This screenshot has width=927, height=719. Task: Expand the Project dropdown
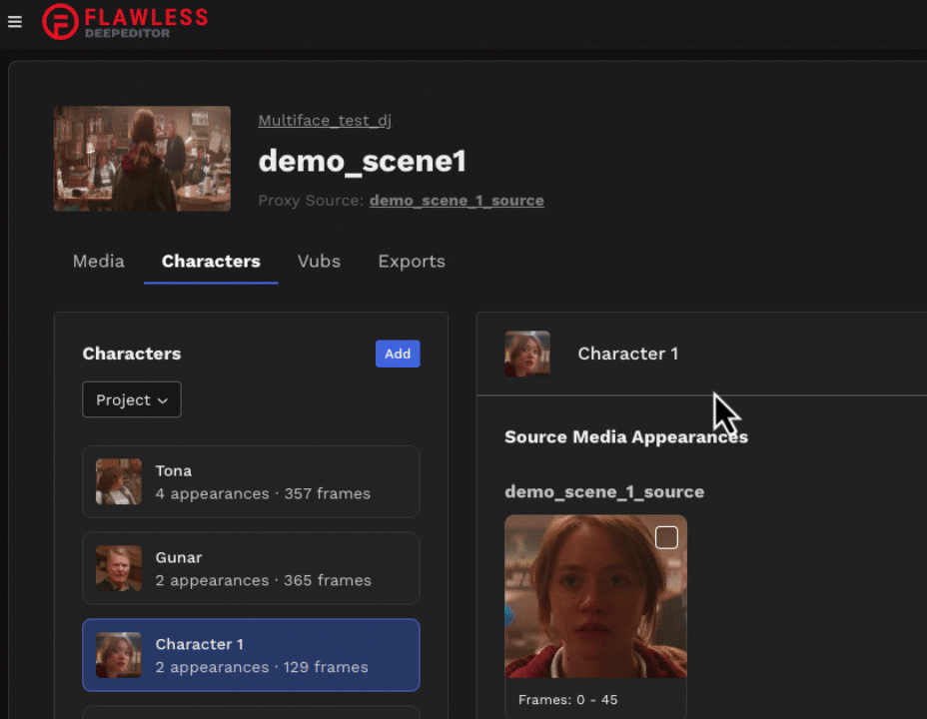click(132, 399)
